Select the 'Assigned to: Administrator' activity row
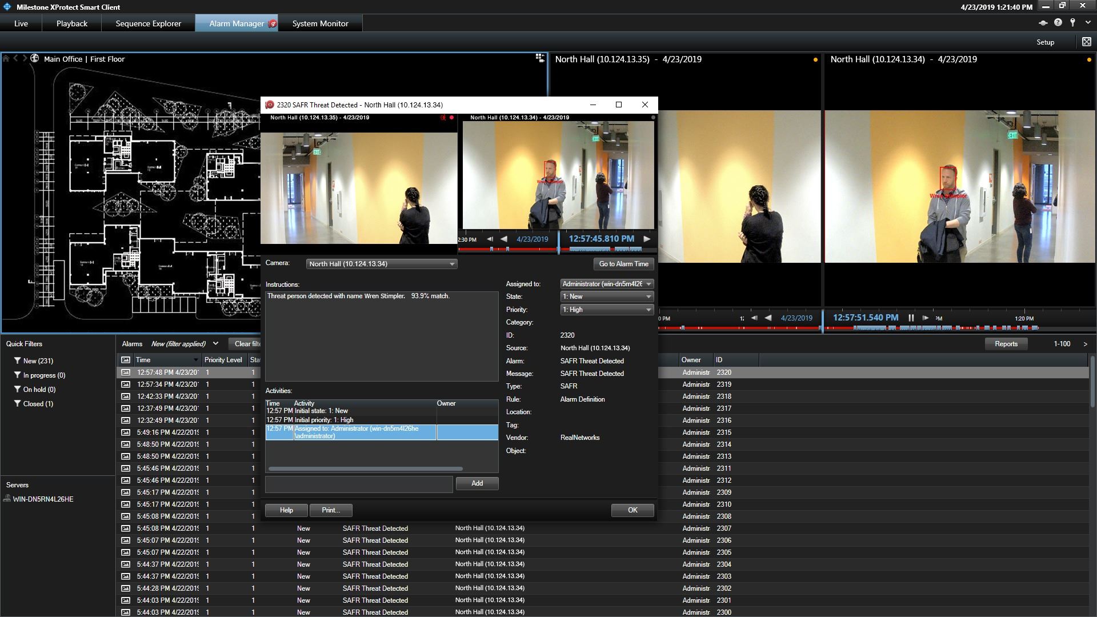Viewport: 1097px width, 617px height. coord(382,432)
